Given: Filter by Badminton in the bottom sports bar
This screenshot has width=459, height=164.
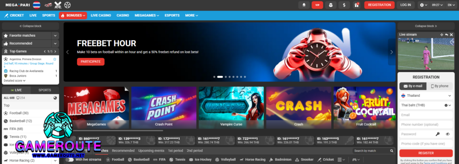Looking at the screenshot, I should [x=280, y=160].
